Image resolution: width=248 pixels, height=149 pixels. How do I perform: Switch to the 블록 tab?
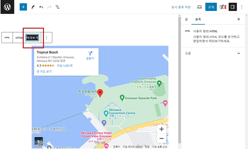coord(198,19)
